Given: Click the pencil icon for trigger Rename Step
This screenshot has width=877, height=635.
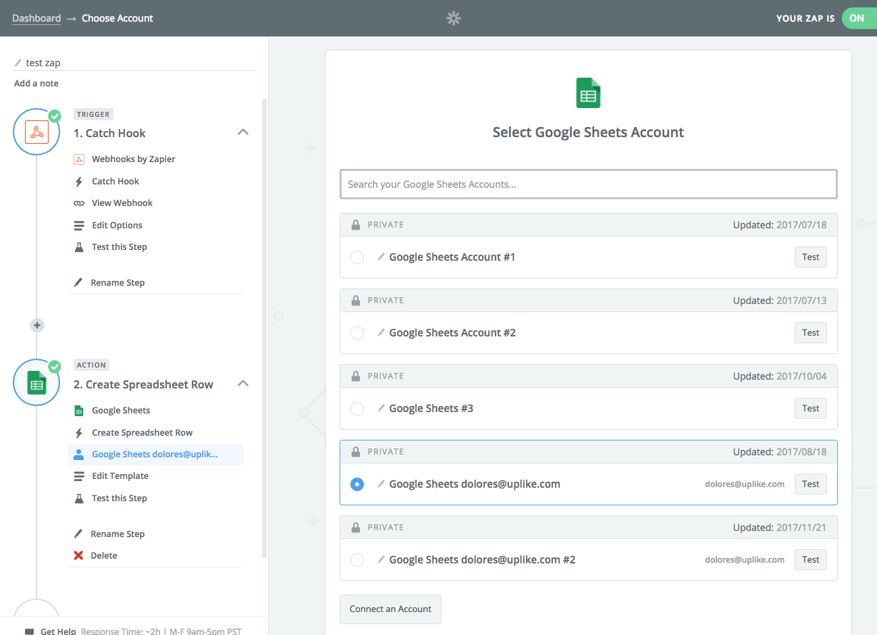Looking at the screenshot, I should point(78,282).
